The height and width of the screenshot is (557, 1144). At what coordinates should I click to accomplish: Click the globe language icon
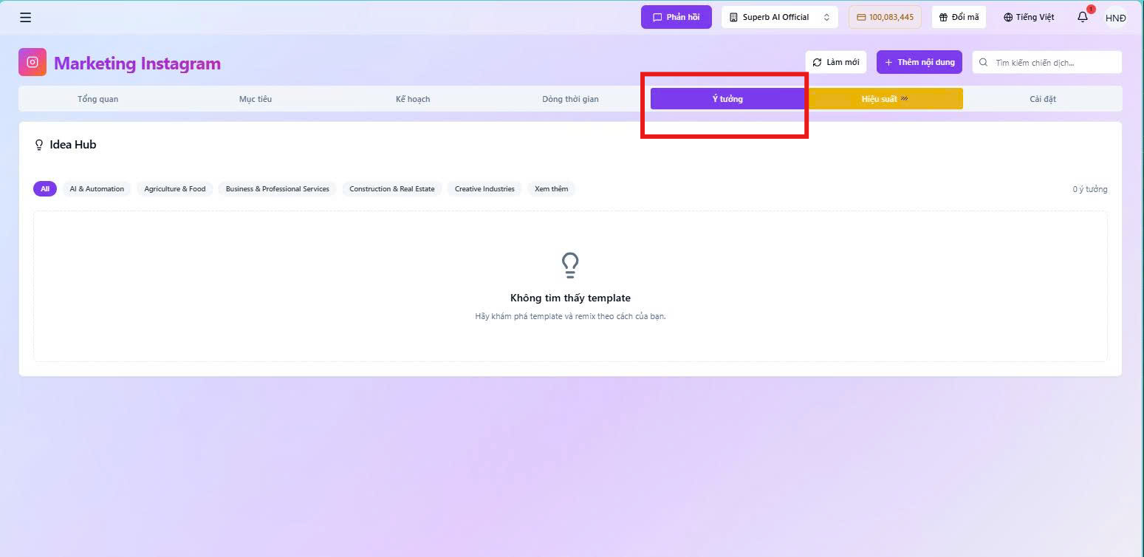point(1008,17)
